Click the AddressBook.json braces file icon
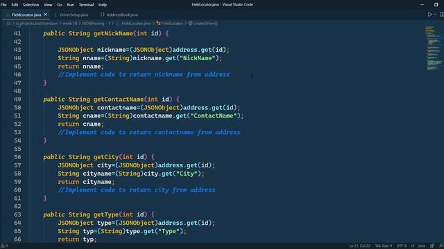 [102, 15]
